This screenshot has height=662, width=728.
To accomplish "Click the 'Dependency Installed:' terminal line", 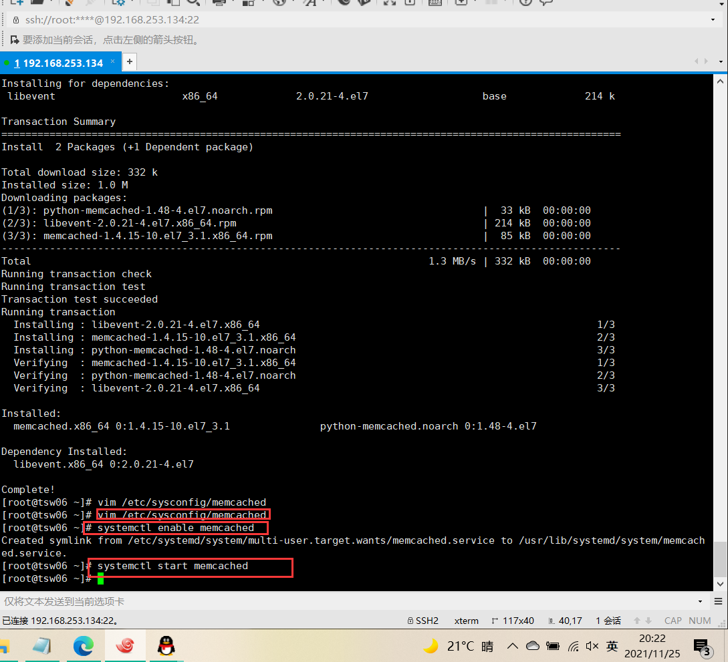I will [x=64, y=452].
